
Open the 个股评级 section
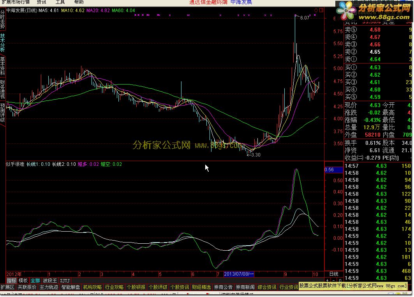(x=158, y=287)
